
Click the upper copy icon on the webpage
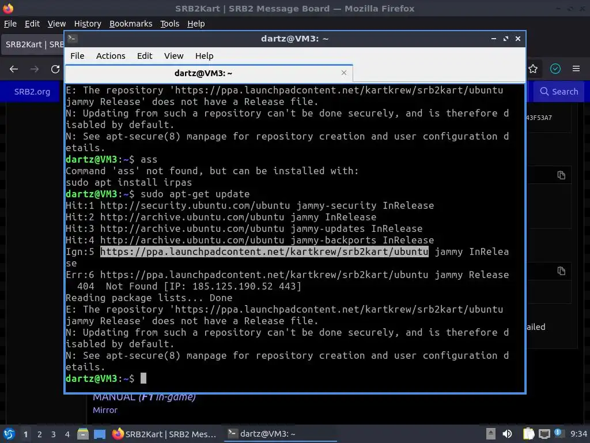561,175
